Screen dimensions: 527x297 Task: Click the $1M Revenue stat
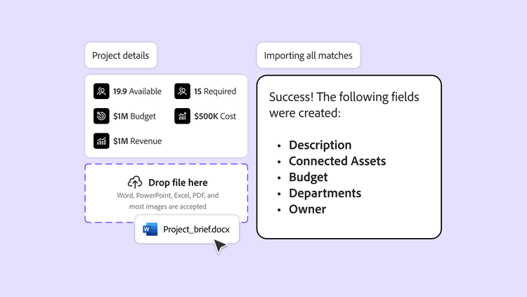point(137,141)
